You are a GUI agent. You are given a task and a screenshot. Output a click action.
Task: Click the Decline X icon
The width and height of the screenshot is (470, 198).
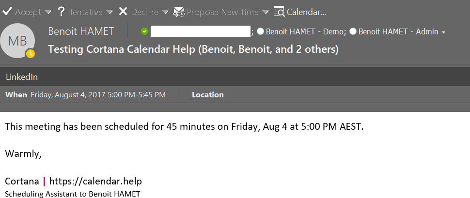[123, 11]
